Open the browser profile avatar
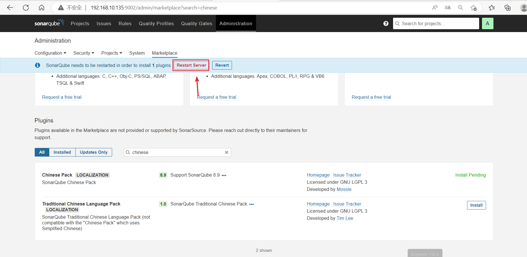527x257 pixels. tap(524, 8)
